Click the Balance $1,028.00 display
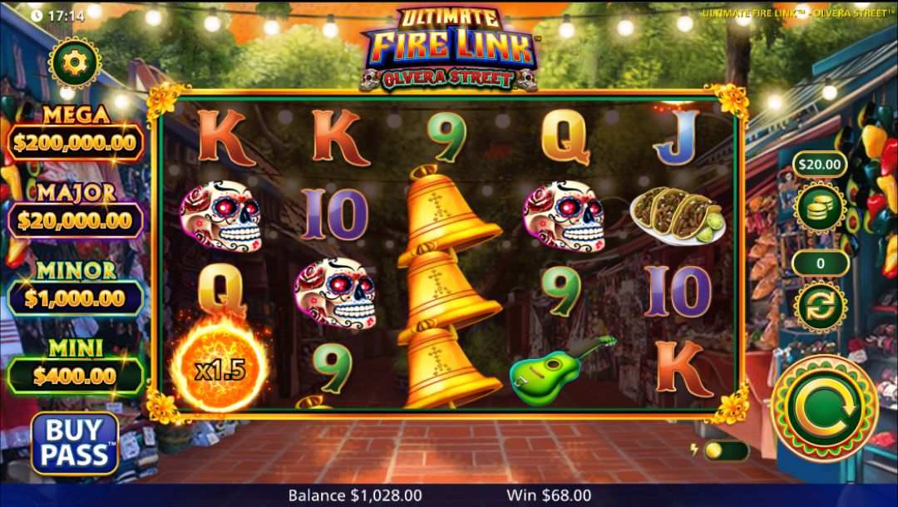Image resolution: width=898 pixels, height=507 pixels. pyautogui.click(x=355, y=495)
